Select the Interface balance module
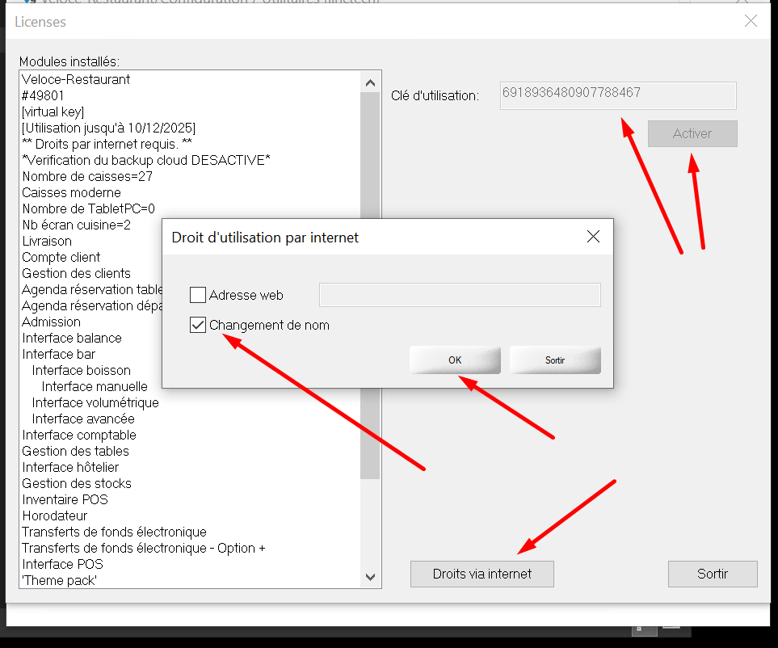The width and height of the screenshot is (778, 648). click(72, 338)
